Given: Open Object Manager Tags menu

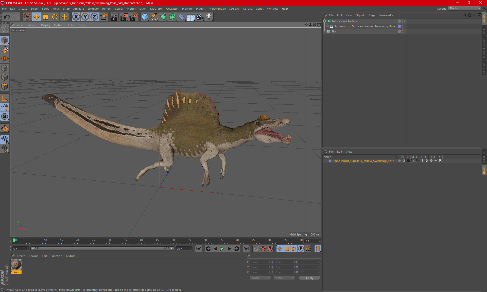Looking at the screenshot, I should [372, 15].
